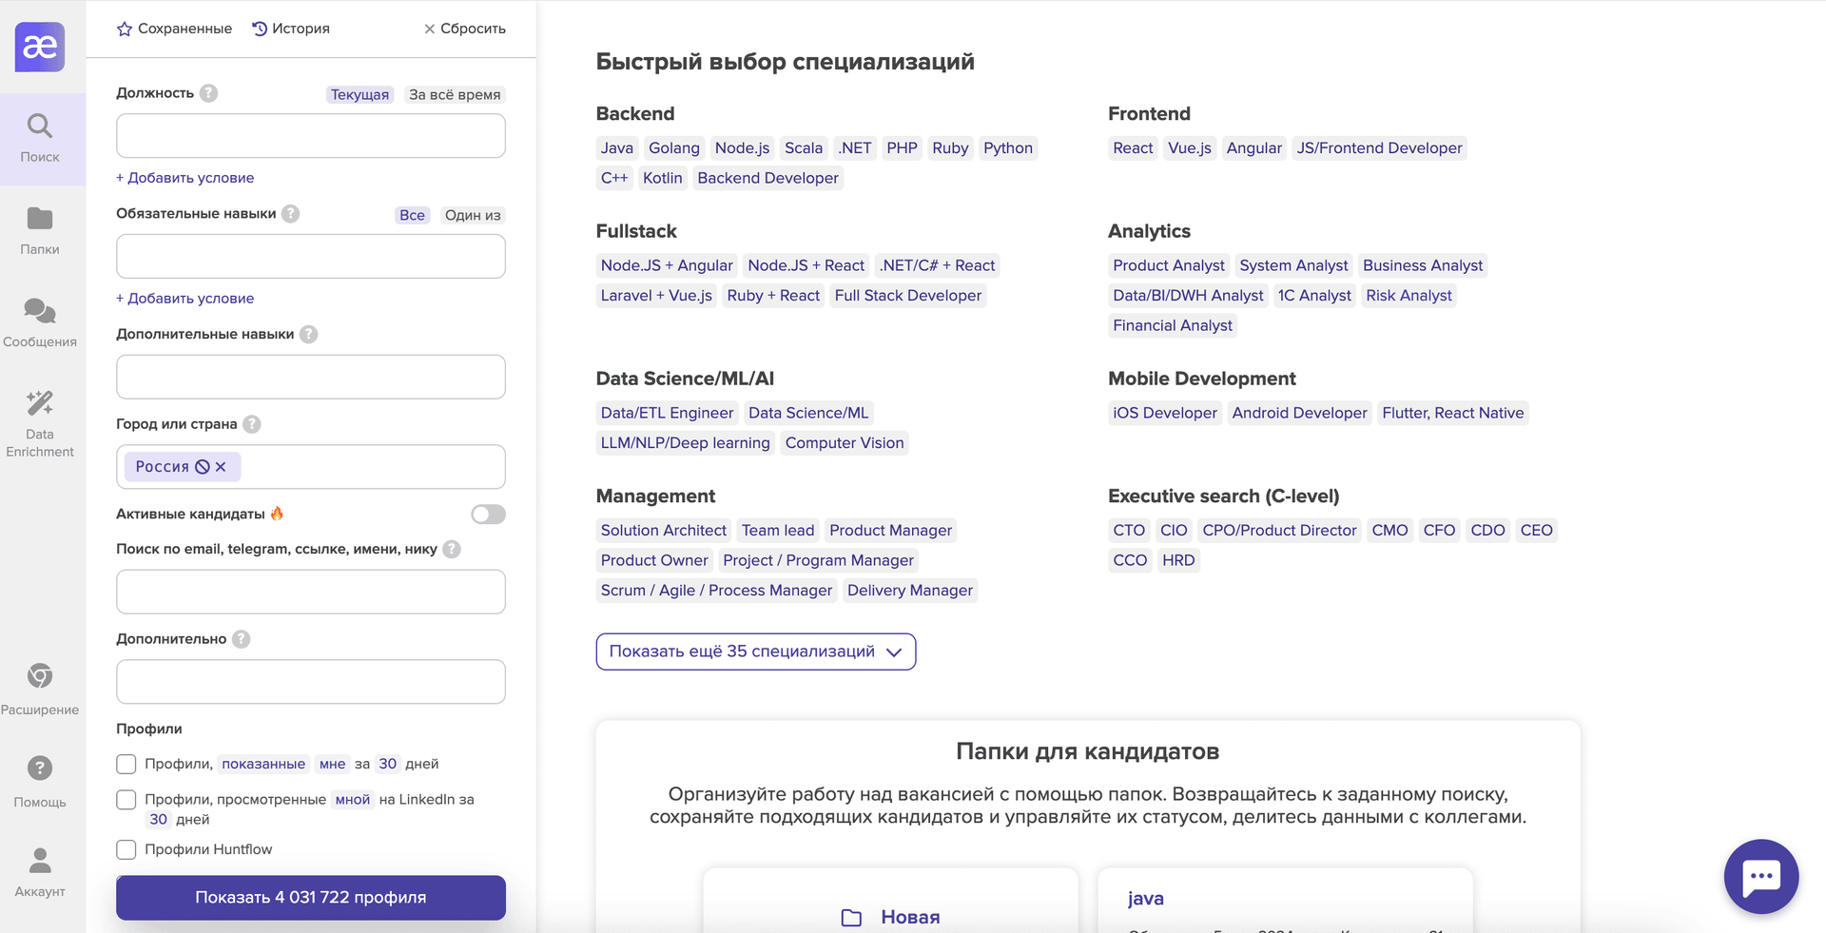
Task: Check the Профили Huntflow checkbox
Action: coord(126,849)
